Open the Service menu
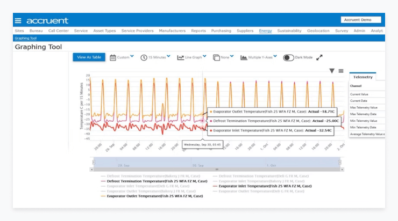398x221 pixels. point(81,31)
